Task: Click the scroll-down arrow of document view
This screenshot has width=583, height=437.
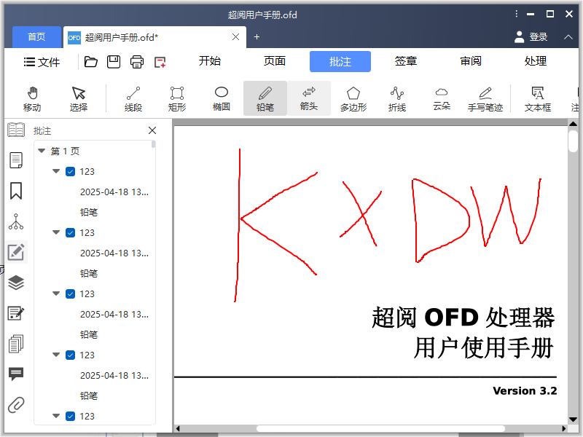Action: pyautogui.click(x=573, y=420)
